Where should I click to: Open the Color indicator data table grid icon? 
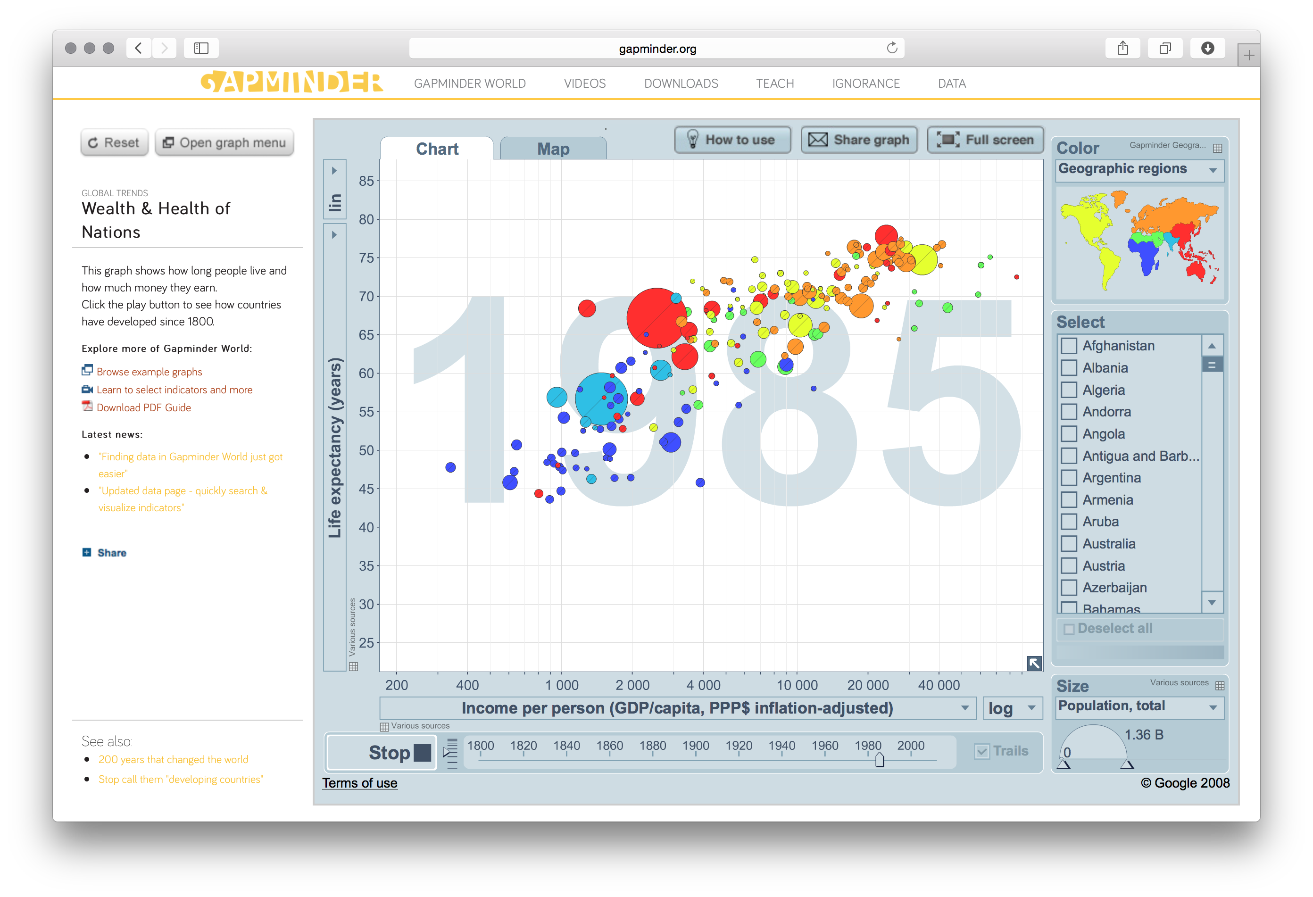pyautogui.click(x=1218, y=148)
